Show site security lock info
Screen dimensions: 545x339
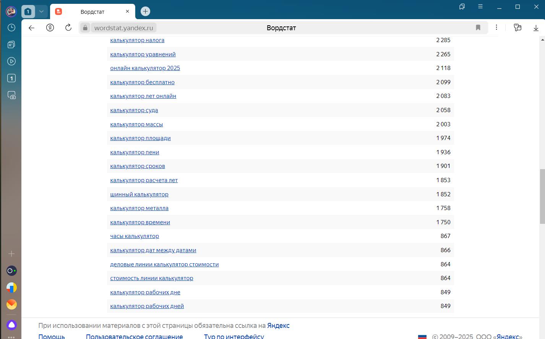[85, 28]
